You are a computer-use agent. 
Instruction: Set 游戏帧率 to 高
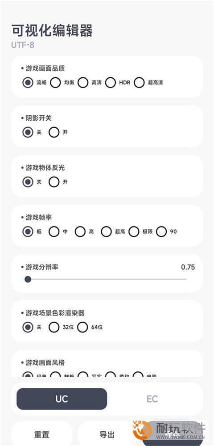80,231
